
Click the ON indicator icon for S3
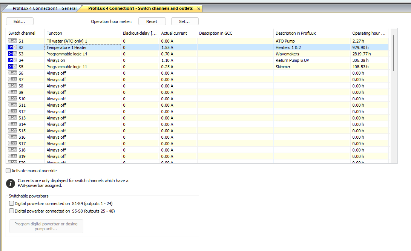[12, 54]
